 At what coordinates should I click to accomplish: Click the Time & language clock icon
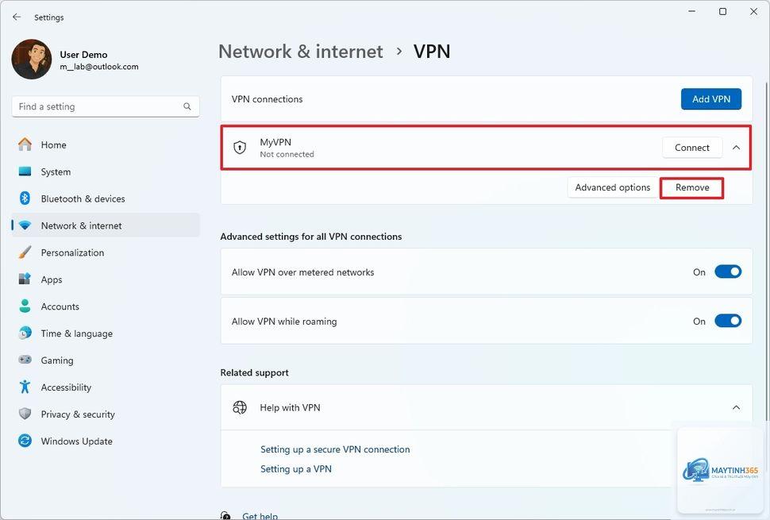coord(25,333)
